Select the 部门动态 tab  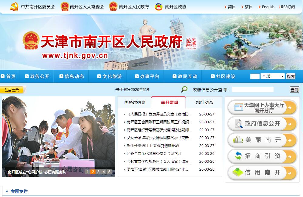(204, 102)
